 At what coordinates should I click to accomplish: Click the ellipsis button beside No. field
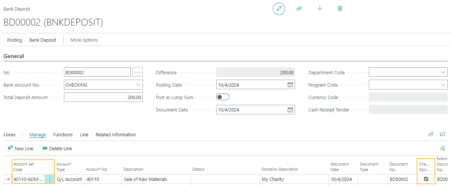coord(137,72)
